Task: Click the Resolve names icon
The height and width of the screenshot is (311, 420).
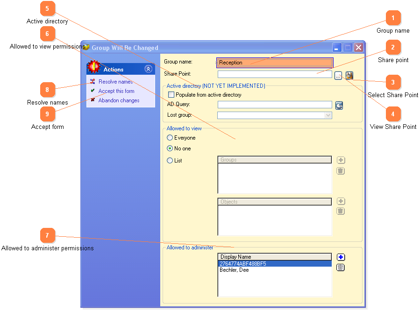Action: [x=93, y=81]
